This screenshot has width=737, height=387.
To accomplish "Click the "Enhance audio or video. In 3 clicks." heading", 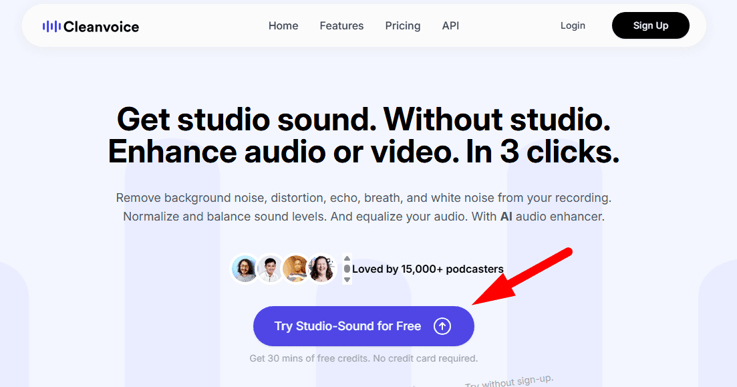I will point(363,152).
